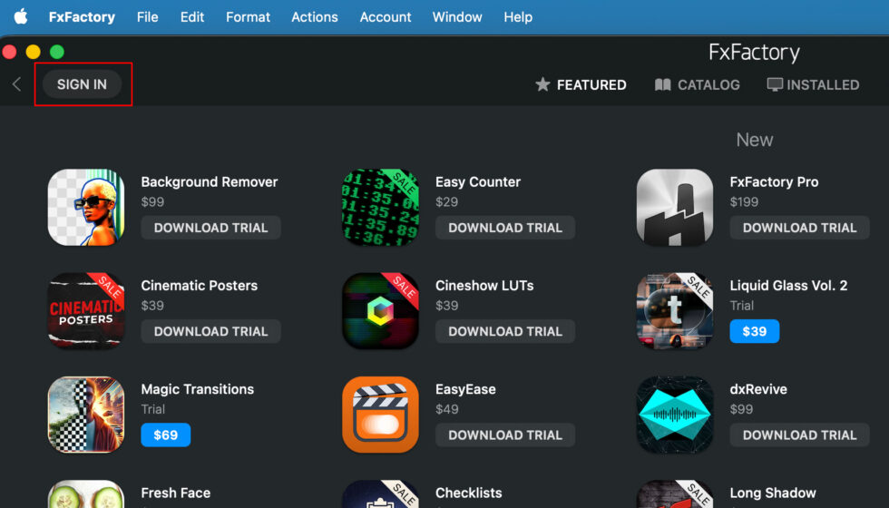Switch to the Featured tab
Screen dimensions: 889x508
coord(581,84)
